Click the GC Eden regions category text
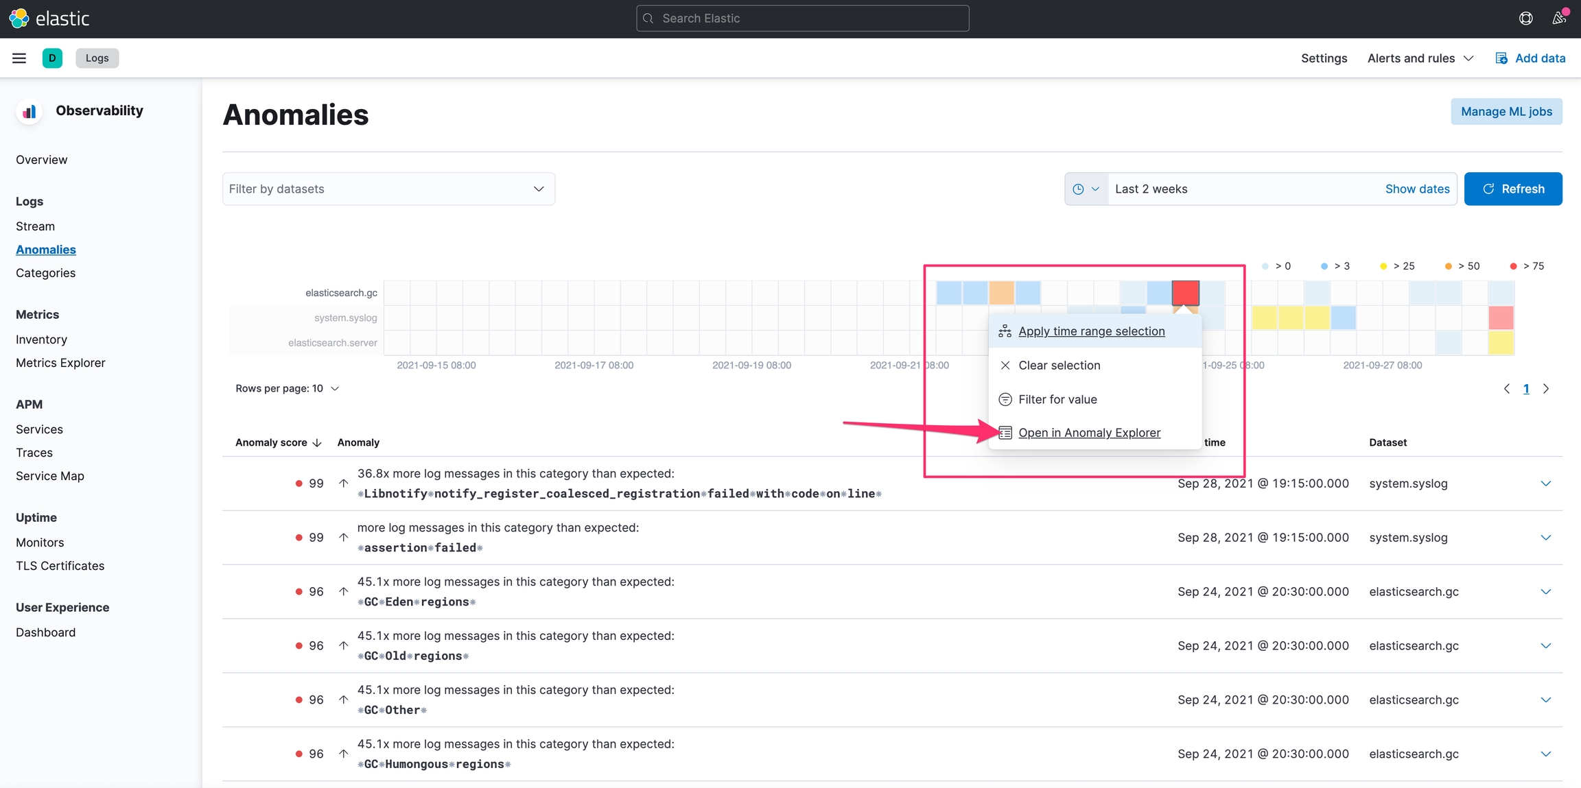The image size is (1581, 788). pyautogui.click(x=417, y=602)
